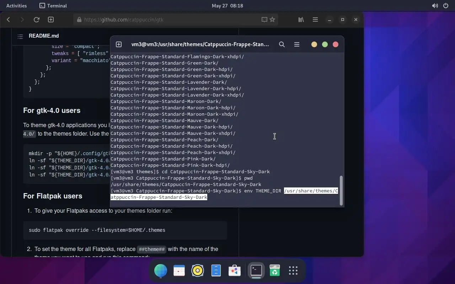Click the 'env THEME_DIR' command text
Image resolution: width=455 pixels, height=284 pixels.
pos(263,191)
